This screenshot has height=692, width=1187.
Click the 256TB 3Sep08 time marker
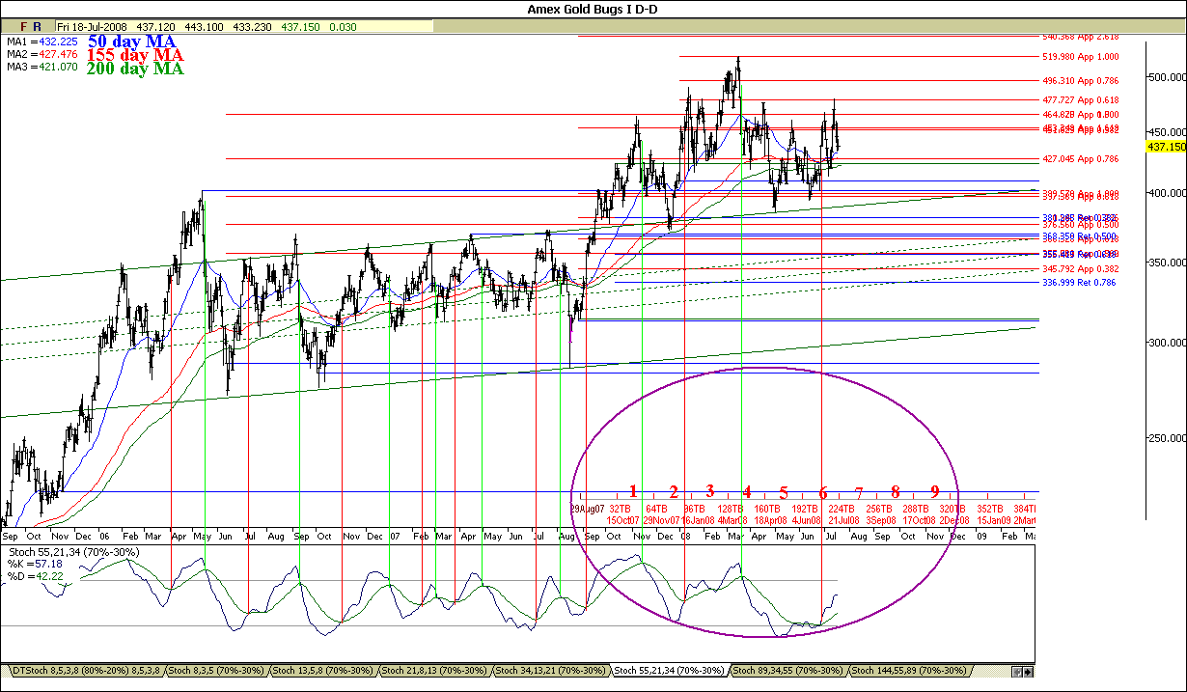[x=880, y=514]
